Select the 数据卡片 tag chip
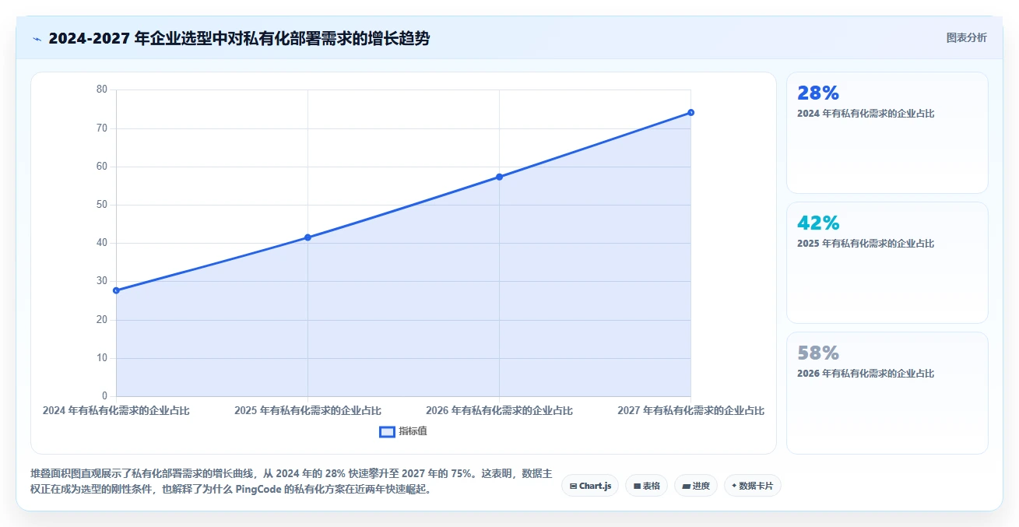 [752, 486]
